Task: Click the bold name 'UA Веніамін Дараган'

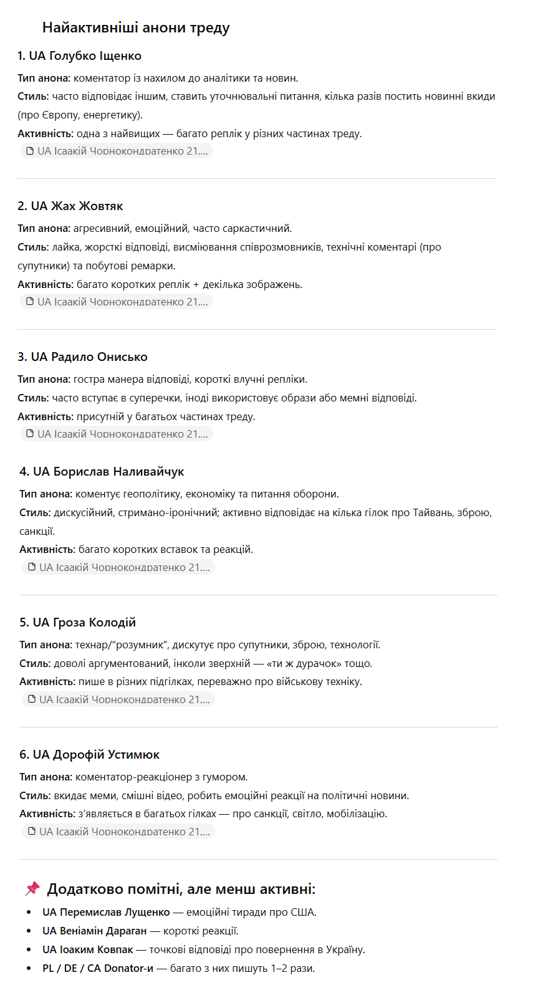Action: pyautogui.click(x=94, y=931)
